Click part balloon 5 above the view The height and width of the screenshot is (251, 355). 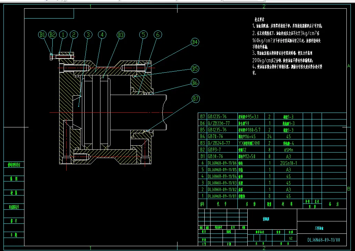click(x=143, y=34)
